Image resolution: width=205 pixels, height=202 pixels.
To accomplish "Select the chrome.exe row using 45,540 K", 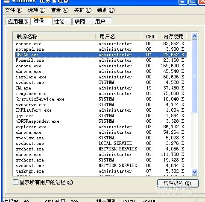I will [x=101, y=71].
